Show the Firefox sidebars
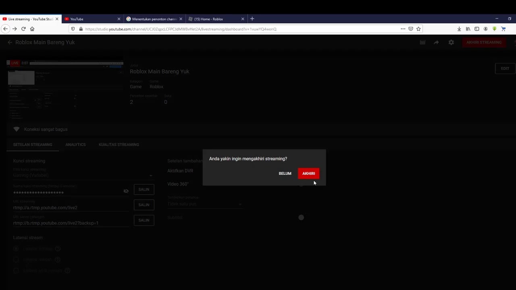The image size is (516, 290). click(477, 29)
